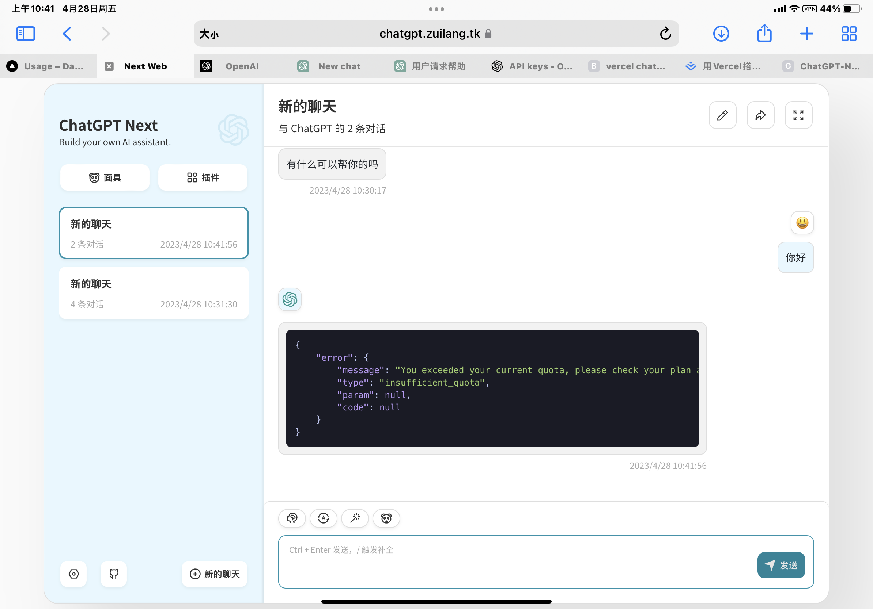This screenshot has width=873, height=609.
Task: Click the export chat arrow icon
Action: point(760,115)
